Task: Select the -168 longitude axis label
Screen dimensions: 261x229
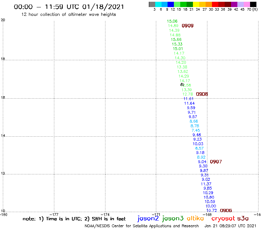Action: click(207, 215)
